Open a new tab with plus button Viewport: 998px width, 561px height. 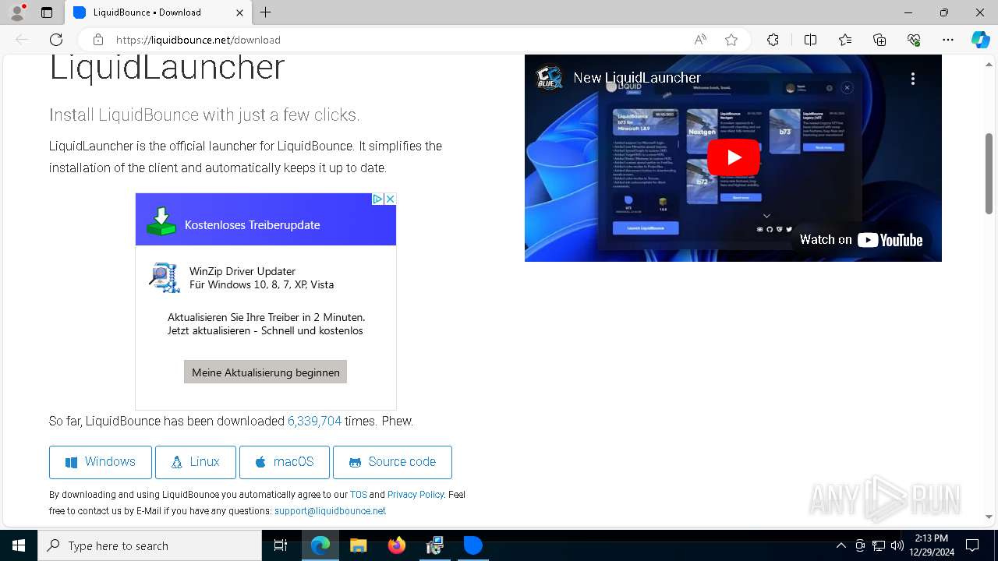pos(266,12)
